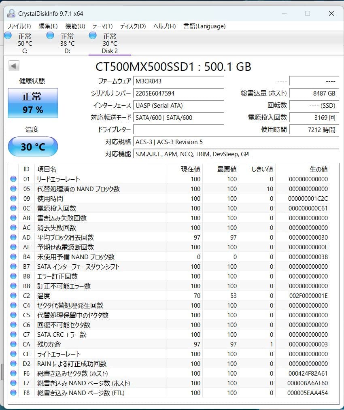Click the status icon for row AE 予期せぬ電源断回数
The width and height of the screenshot is (344, 410).
13,247
